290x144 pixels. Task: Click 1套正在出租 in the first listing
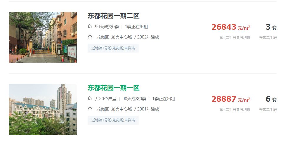click(136, 27)
